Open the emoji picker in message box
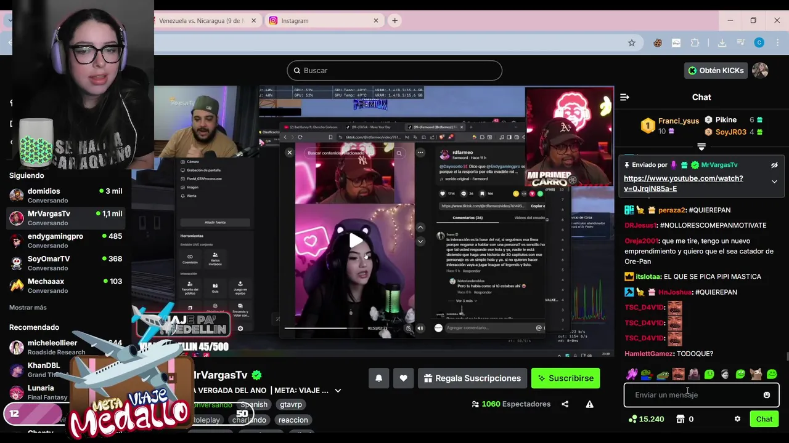Viewport: 789px width, 443px height. coord(766,395)
